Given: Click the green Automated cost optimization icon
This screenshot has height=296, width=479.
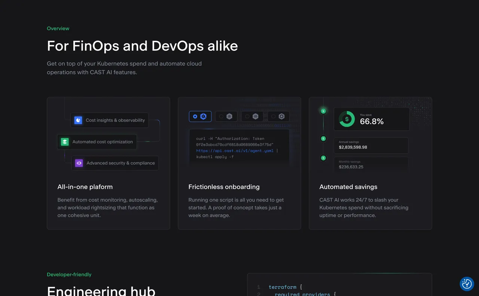Looking at the screenshot, I should point(65,142).
